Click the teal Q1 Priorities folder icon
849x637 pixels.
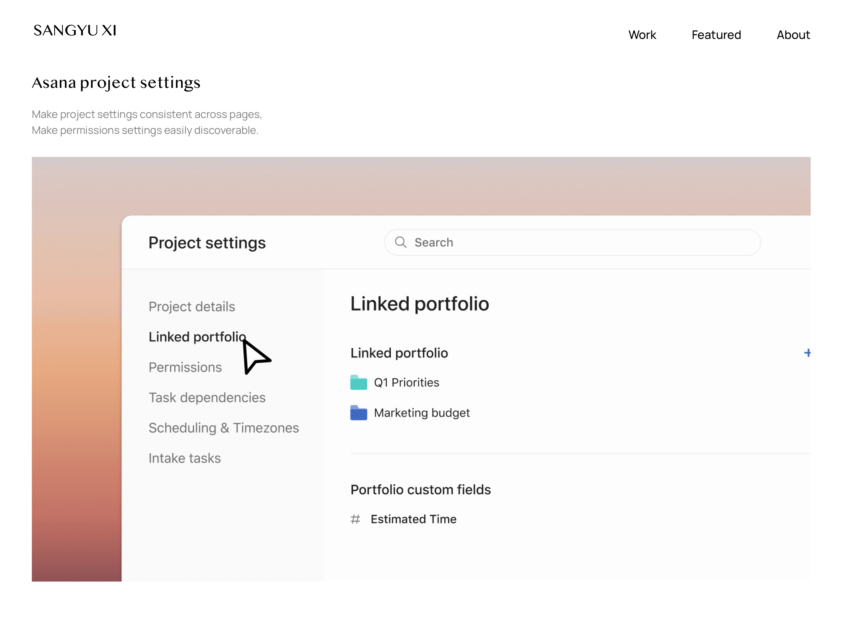(358, 382)
